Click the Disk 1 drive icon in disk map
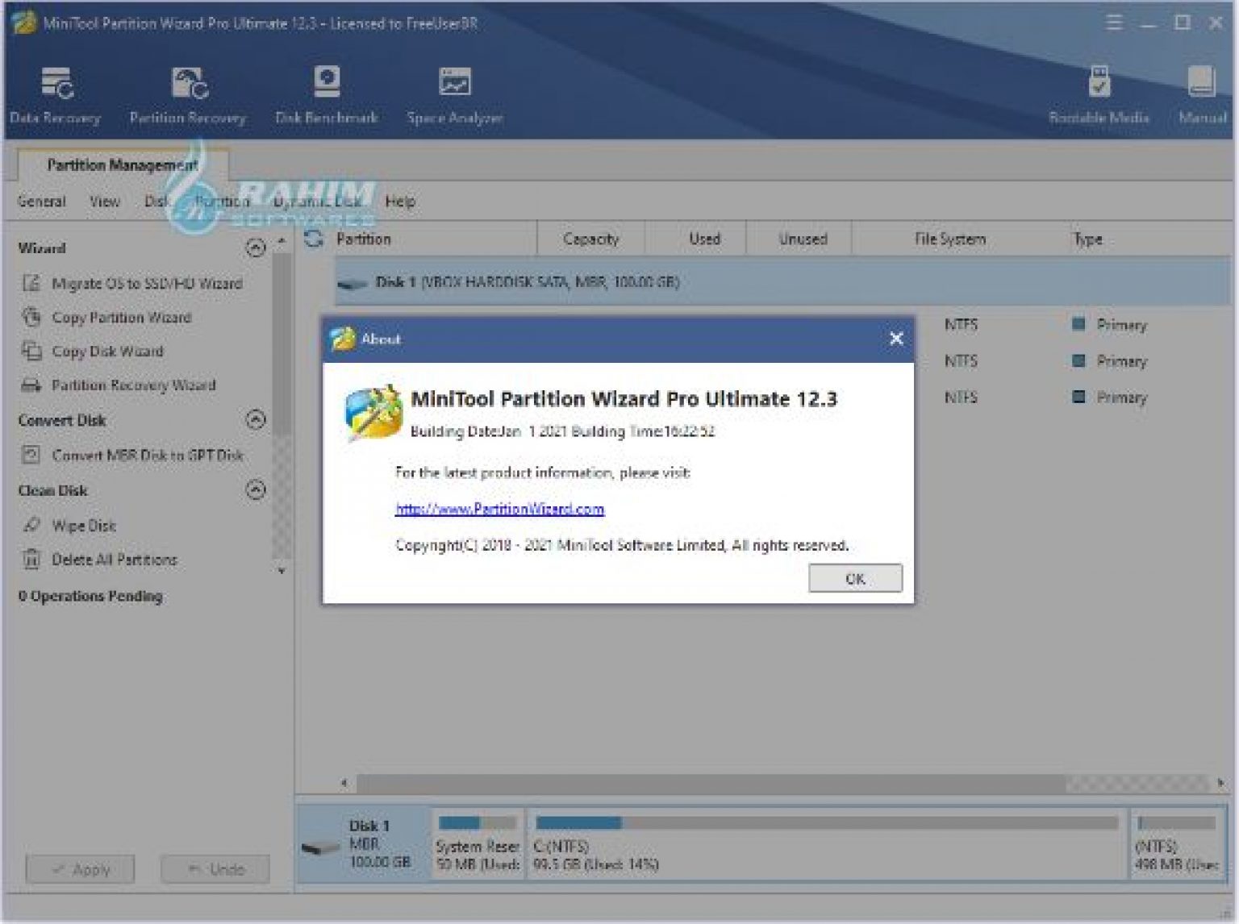 320,847
